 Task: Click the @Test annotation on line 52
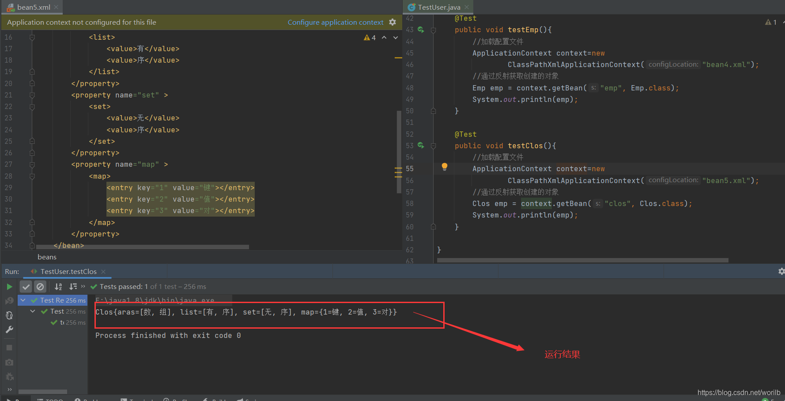click(x=465, y=134)
